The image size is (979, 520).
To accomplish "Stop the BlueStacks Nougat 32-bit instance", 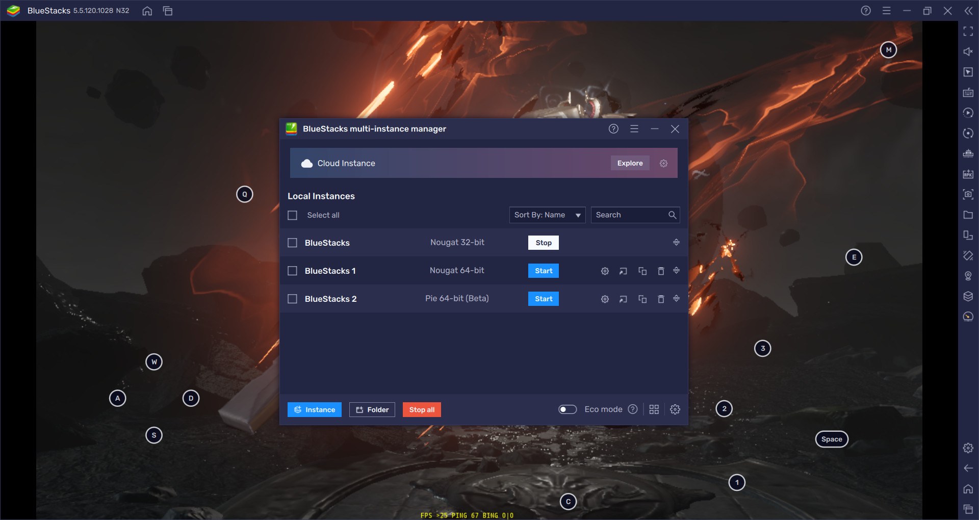I will 544,243.
